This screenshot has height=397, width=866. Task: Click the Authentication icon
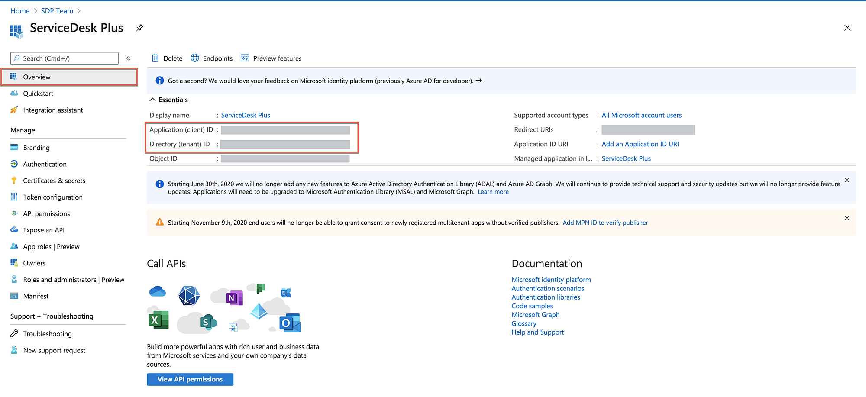coord(14,164)
